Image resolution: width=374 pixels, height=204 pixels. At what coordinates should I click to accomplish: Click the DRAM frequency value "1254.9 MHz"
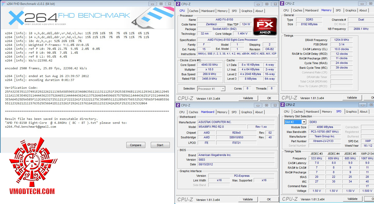click(x=342, y=40)
